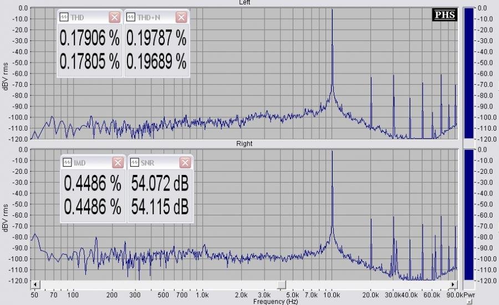The image size is (499, 305).
Task: Click the small collapse button below Pwr
Action: (469, 302)
